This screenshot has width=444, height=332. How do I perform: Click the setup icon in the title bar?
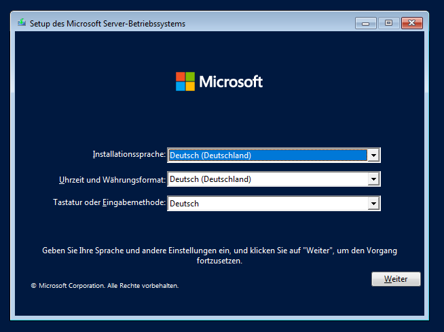[22, 22]
